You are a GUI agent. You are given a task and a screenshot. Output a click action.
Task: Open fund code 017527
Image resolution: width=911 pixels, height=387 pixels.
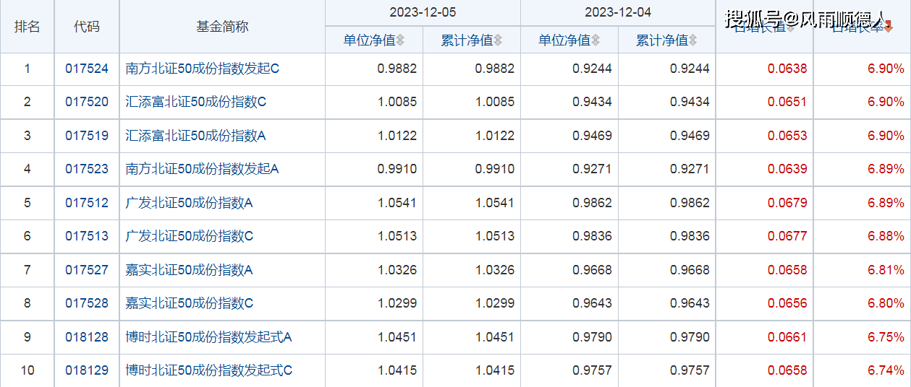coord(87,270)
